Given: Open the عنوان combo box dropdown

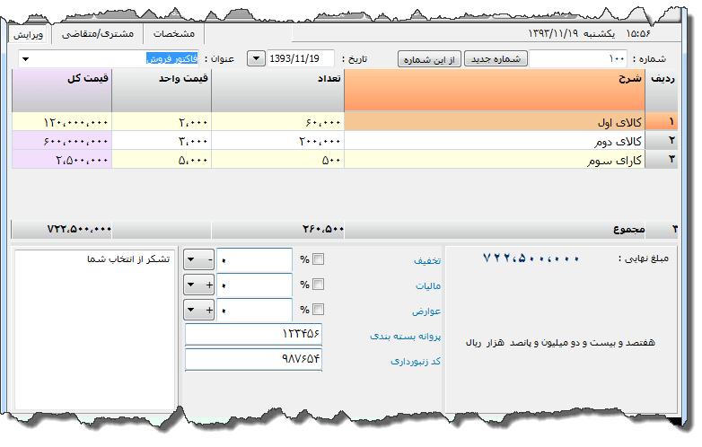Looking at the screenshot, I should 25,58.
